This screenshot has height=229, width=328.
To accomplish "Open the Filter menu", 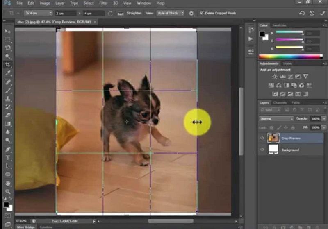I will point(103,3).
